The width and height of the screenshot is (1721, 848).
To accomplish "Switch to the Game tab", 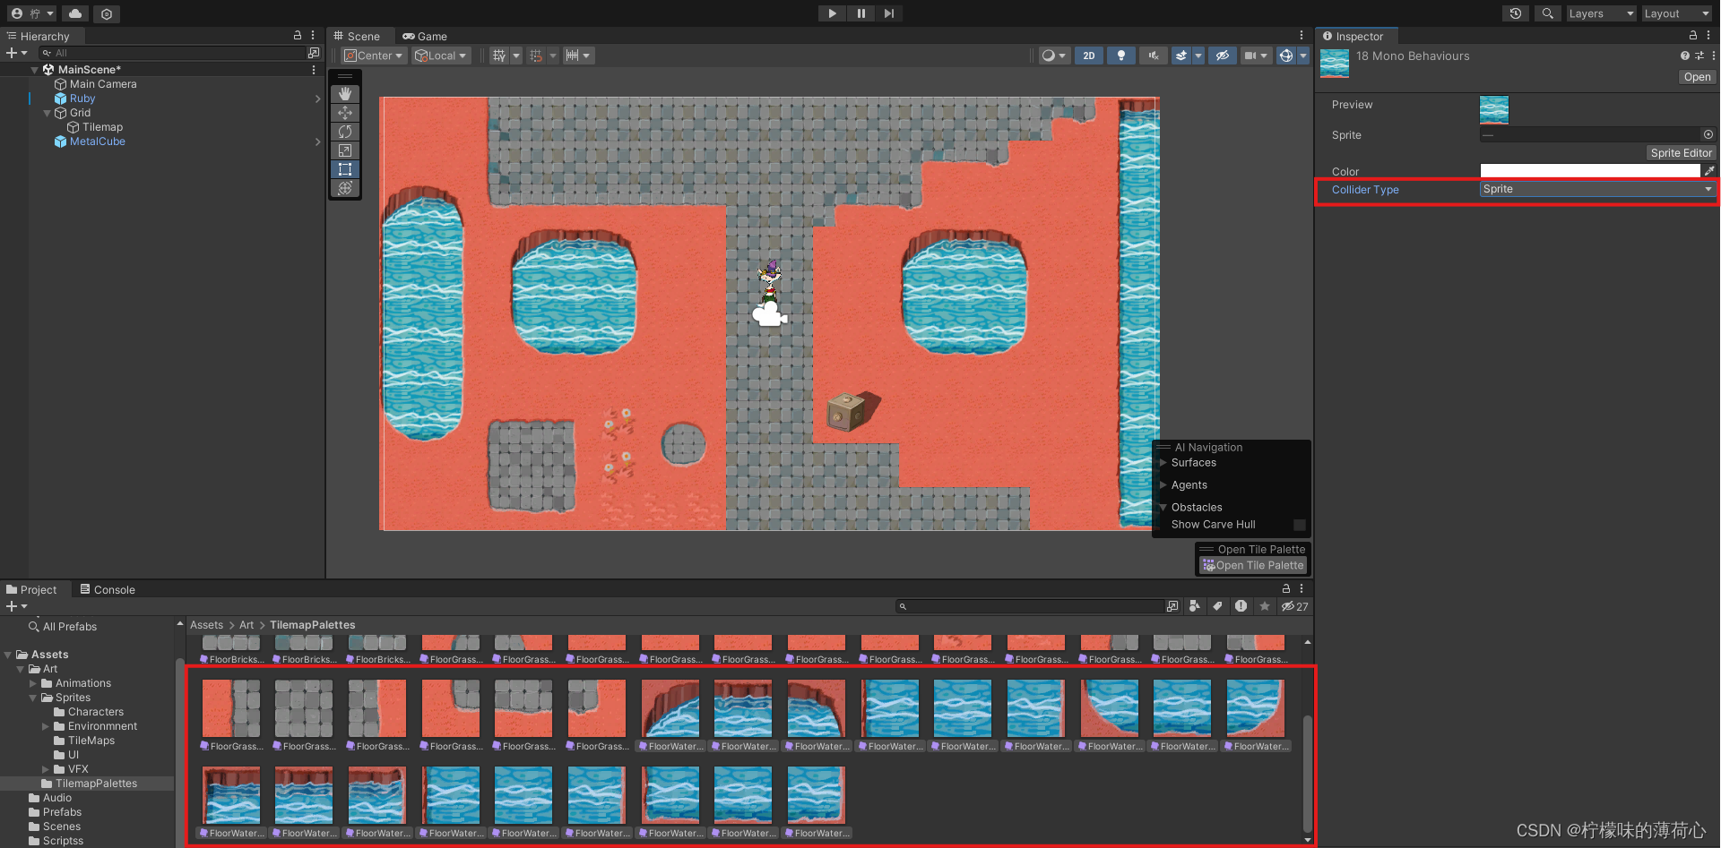I will pyautogui.click(x=425, y=36).
